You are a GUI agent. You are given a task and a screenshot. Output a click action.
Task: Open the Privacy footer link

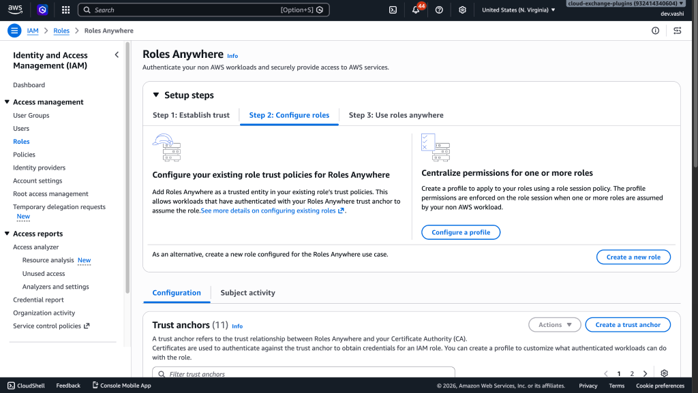588,386
